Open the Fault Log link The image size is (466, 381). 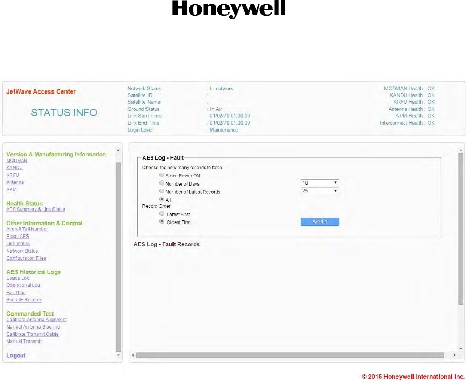point(16,292)
